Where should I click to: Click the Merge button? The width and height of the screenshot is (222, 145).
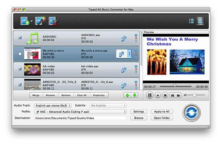[36, 95]
